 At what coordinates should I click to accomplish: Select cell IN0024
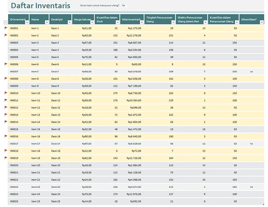(14, 194)
